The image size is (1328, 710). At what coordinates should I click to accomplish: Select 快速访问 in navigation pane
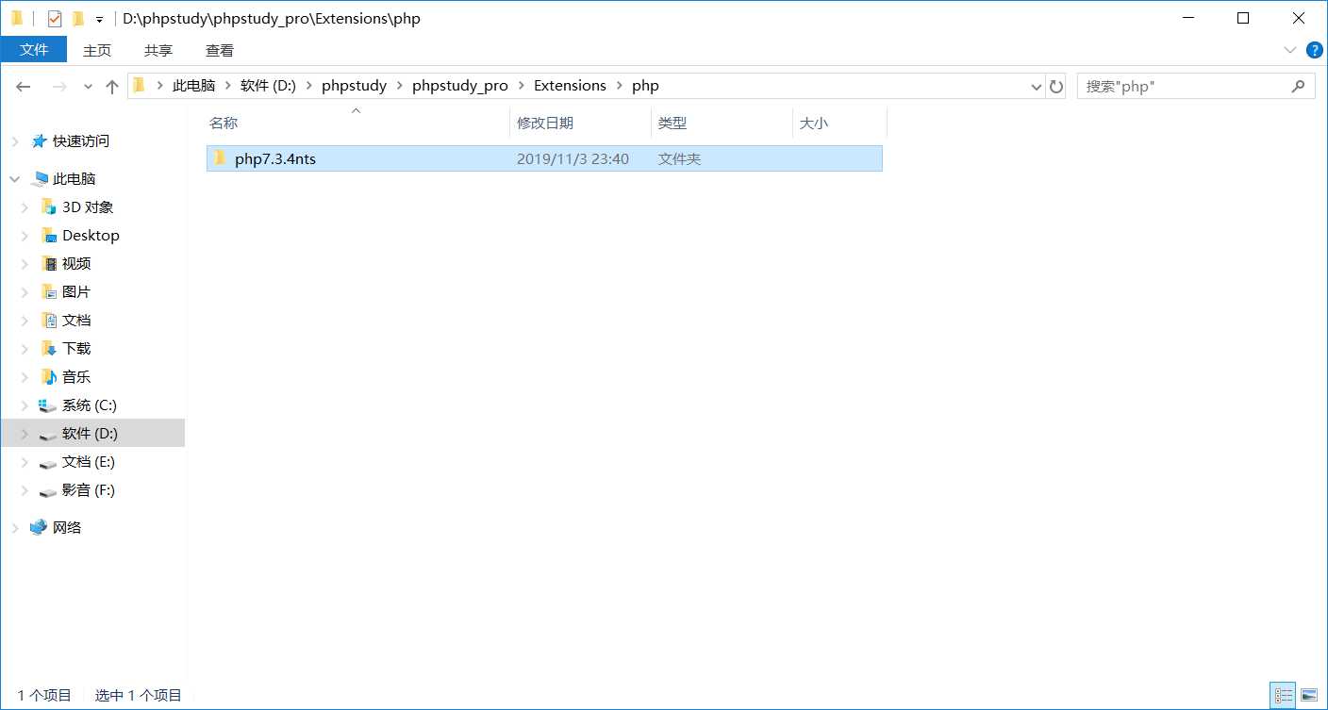tap(81, 140)
